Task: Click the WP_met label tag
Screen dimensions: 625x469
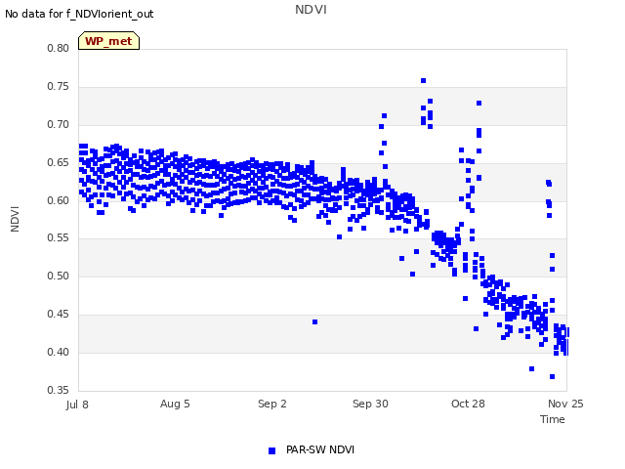Action: pos(108,41)
